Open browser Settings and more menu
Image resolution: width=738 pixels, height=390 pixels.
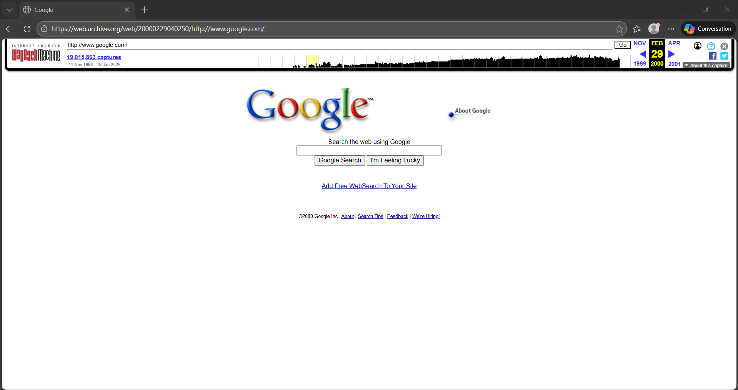click(x=671, y=29)
